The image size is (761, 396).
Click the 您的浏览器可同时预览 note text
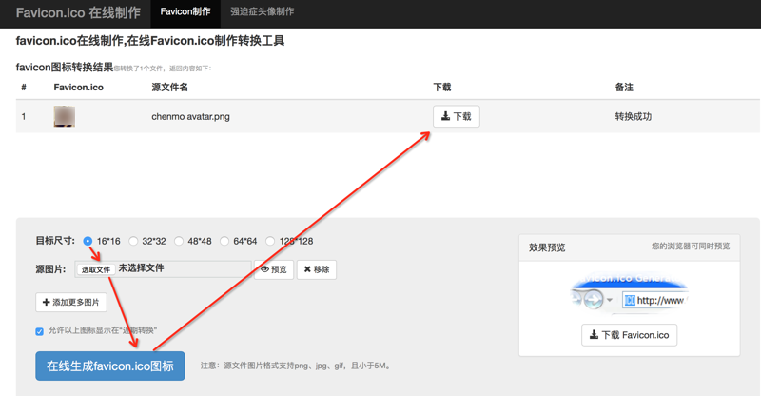pos(691,247)
